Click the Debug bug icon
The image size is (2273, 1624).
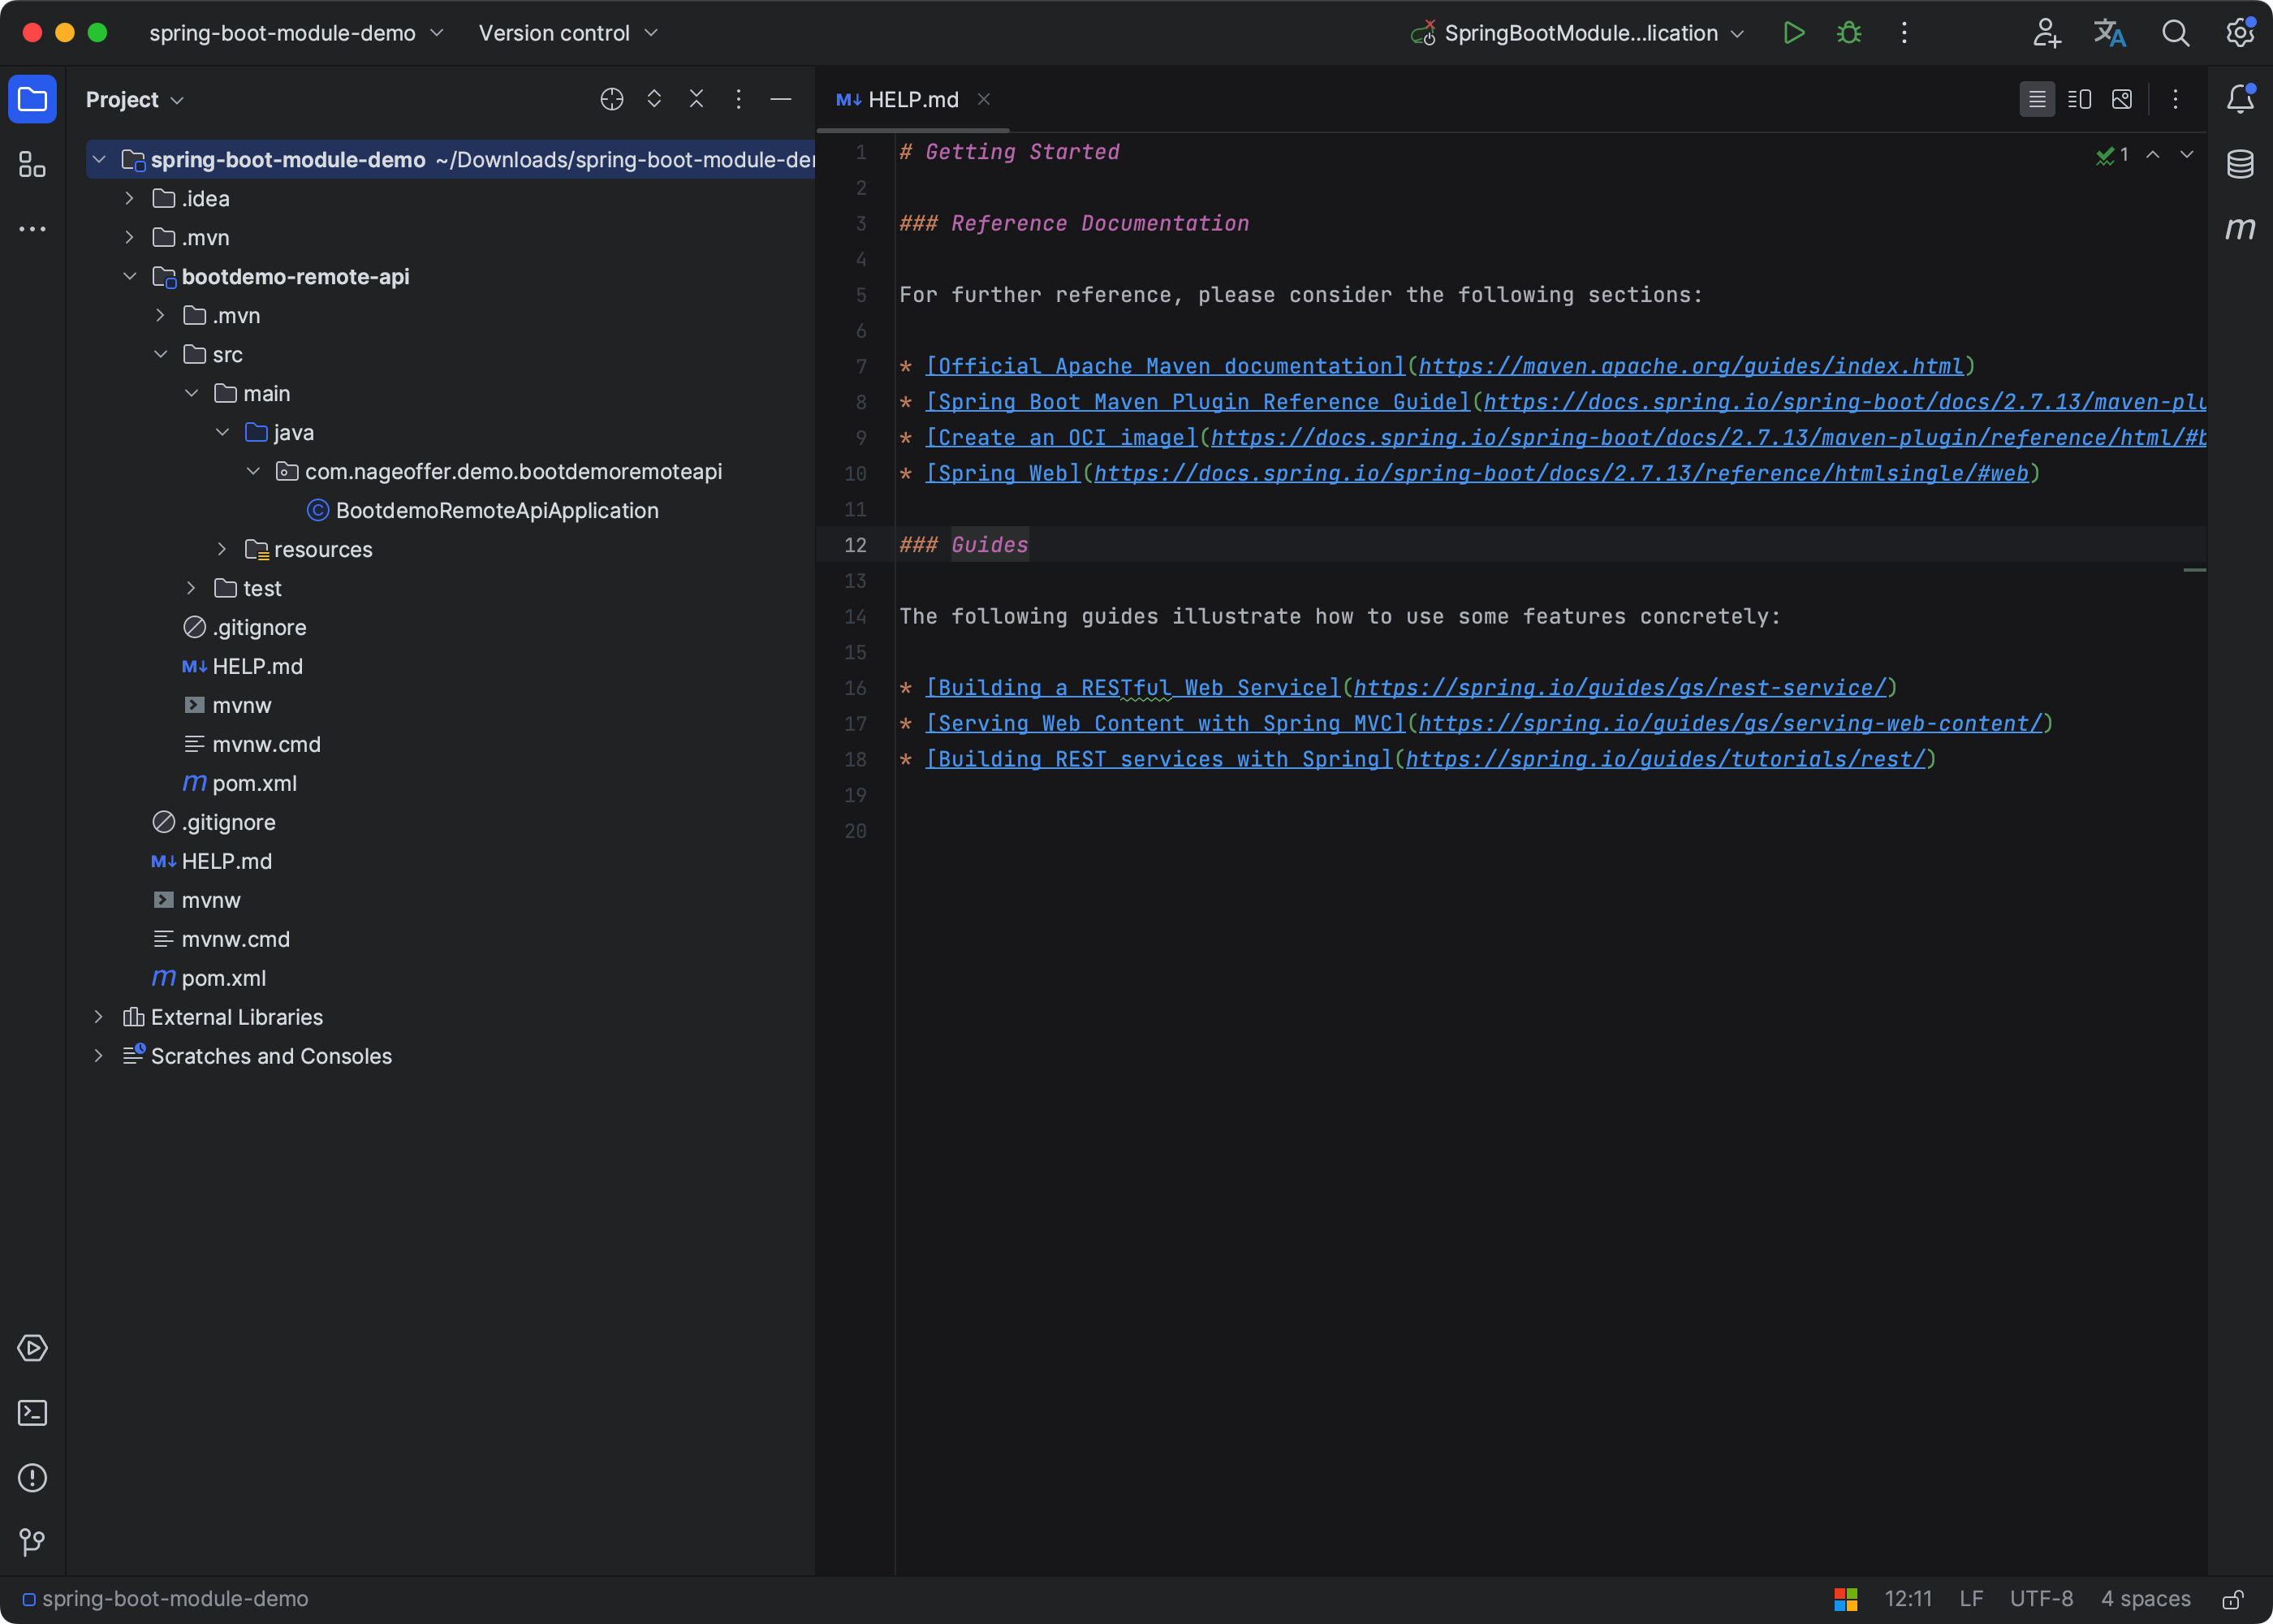pos(1849,33)
